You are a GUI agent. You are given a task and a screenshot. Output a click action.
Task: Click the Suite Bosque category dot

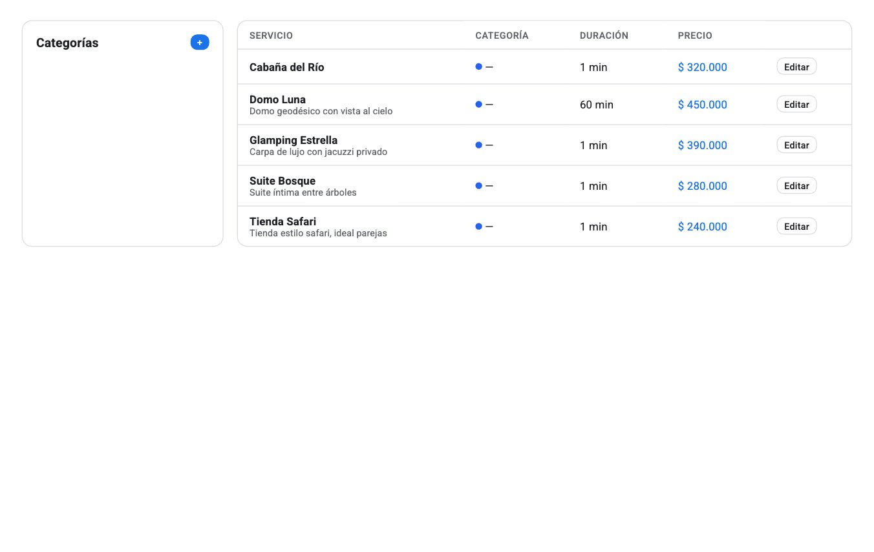click(478, 186)
